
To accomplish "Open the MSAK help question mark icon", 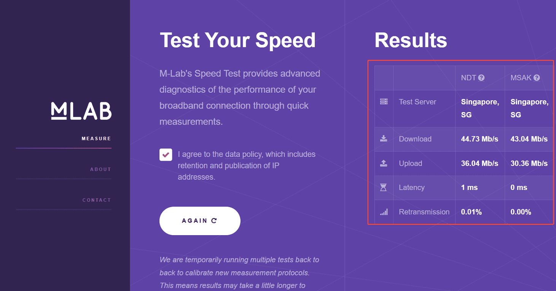I will coord(537,77).
